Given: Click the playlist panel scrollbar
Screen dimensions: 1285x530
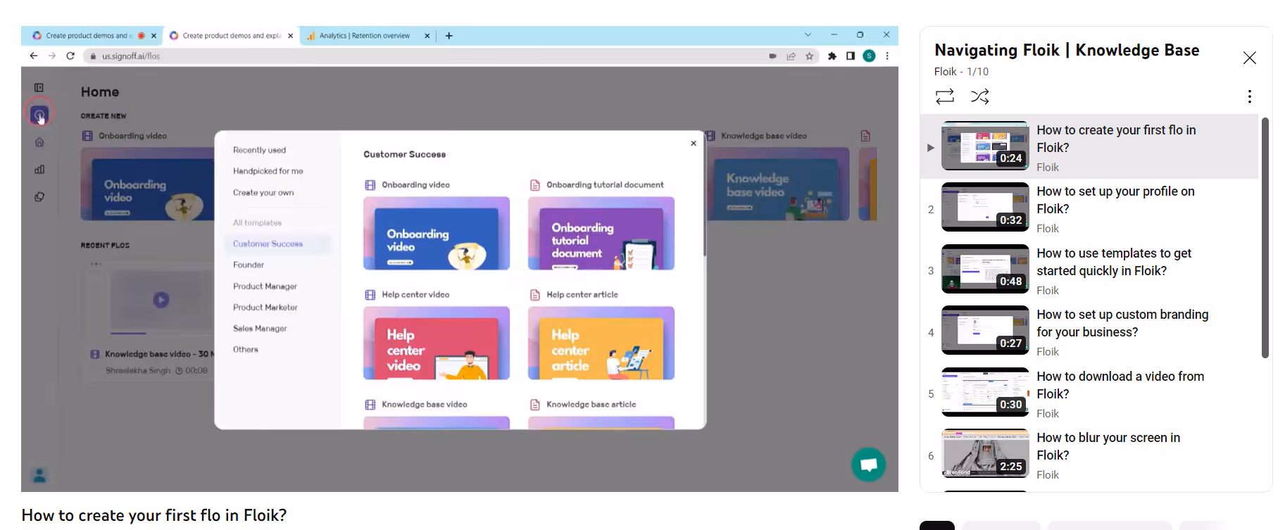Looking at the screenshot, I should pyautogui.click(x=1265, y=238).
